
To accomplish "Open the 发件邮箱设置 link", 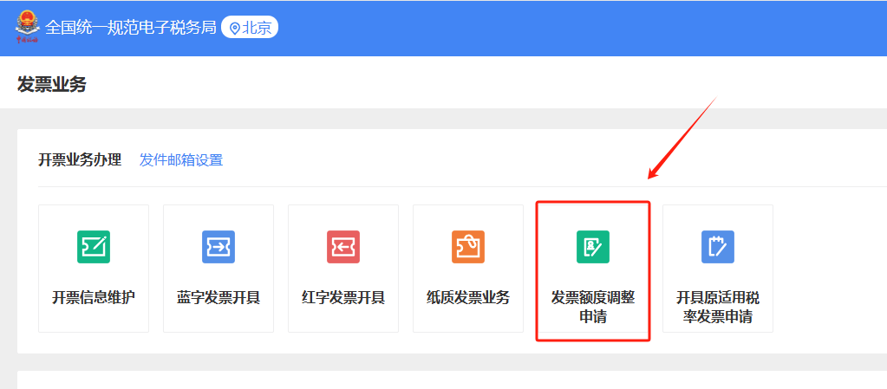I will click(x=181, y=160).
